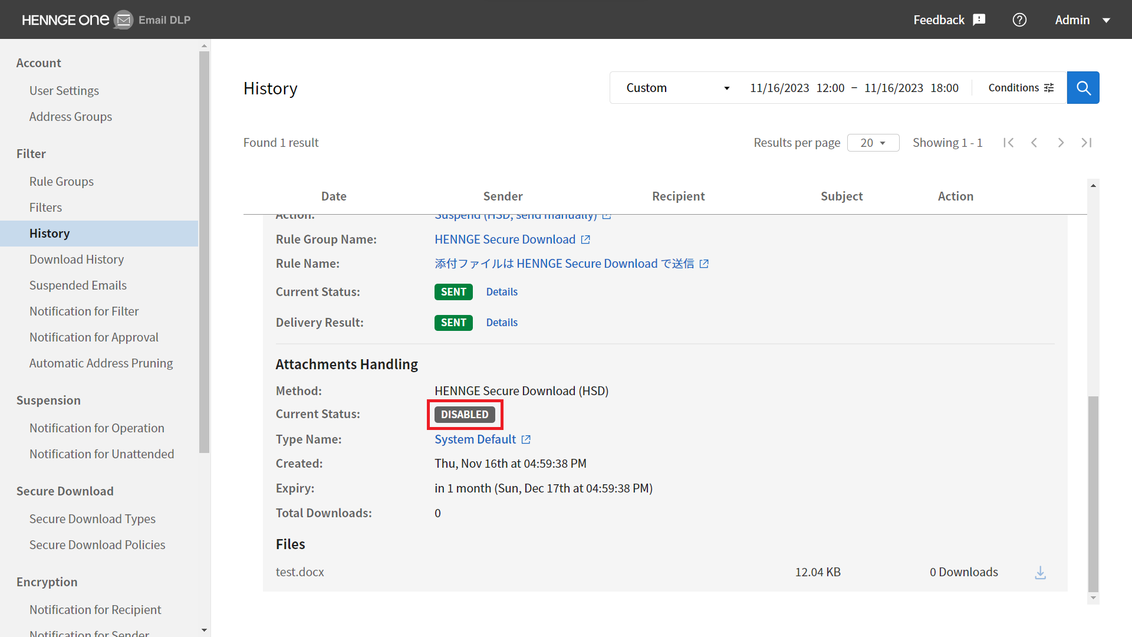Click the sidebar scrollbar thumb
Image resolution: width=1132 pixels, height=637 pixels.
204,252
